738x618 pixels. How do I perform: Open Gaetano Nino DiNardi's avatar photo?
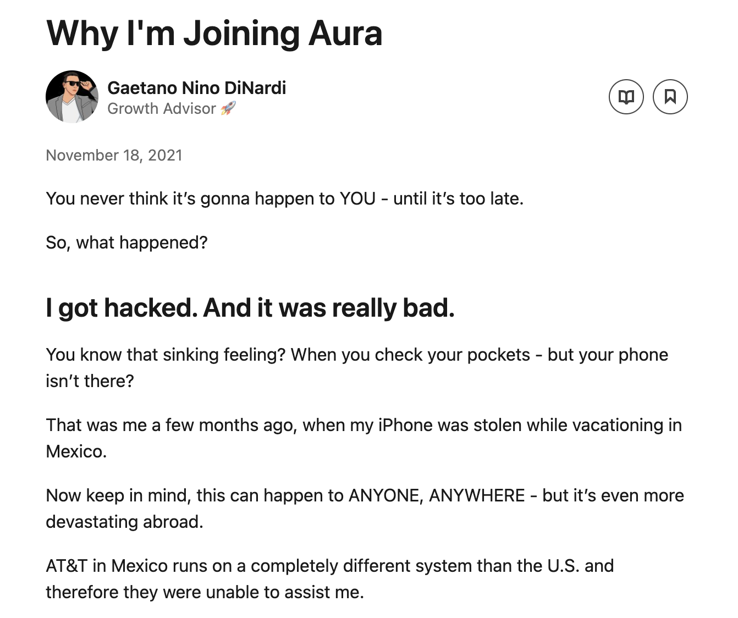pyautogui.click(x=72, y=96)
